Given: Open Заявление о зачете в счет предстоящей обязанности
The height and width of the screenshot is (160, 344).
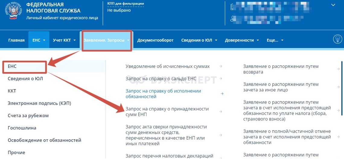Looking at the screenshot, I should point(287,110).
